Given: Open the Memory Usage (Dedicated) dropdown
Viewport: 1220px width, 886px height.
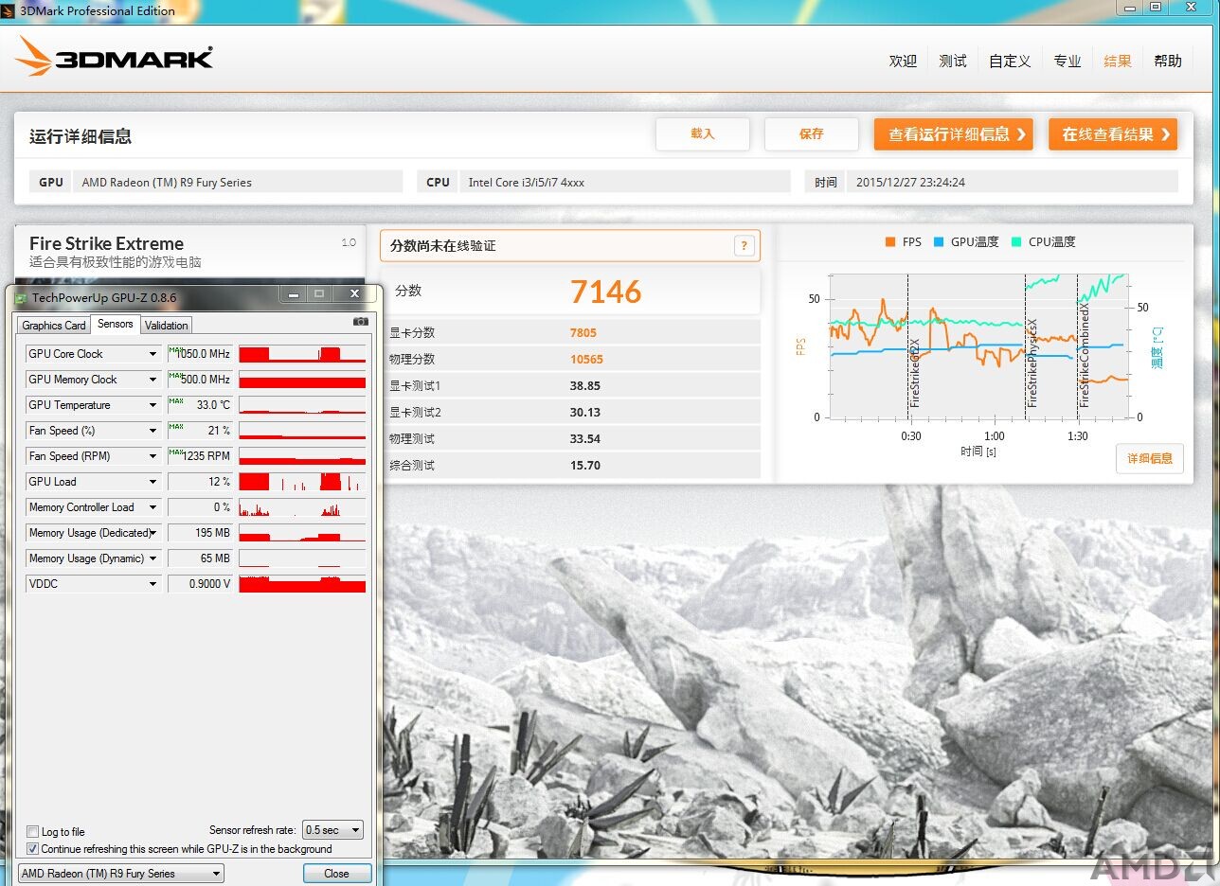Looking at the screenshot, I should pyautogui.click(x=152, y=533).
